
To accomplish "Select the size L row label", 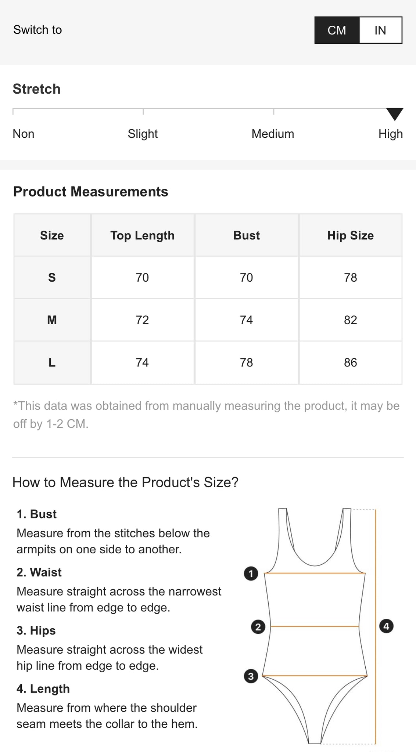I will (52, 363).
